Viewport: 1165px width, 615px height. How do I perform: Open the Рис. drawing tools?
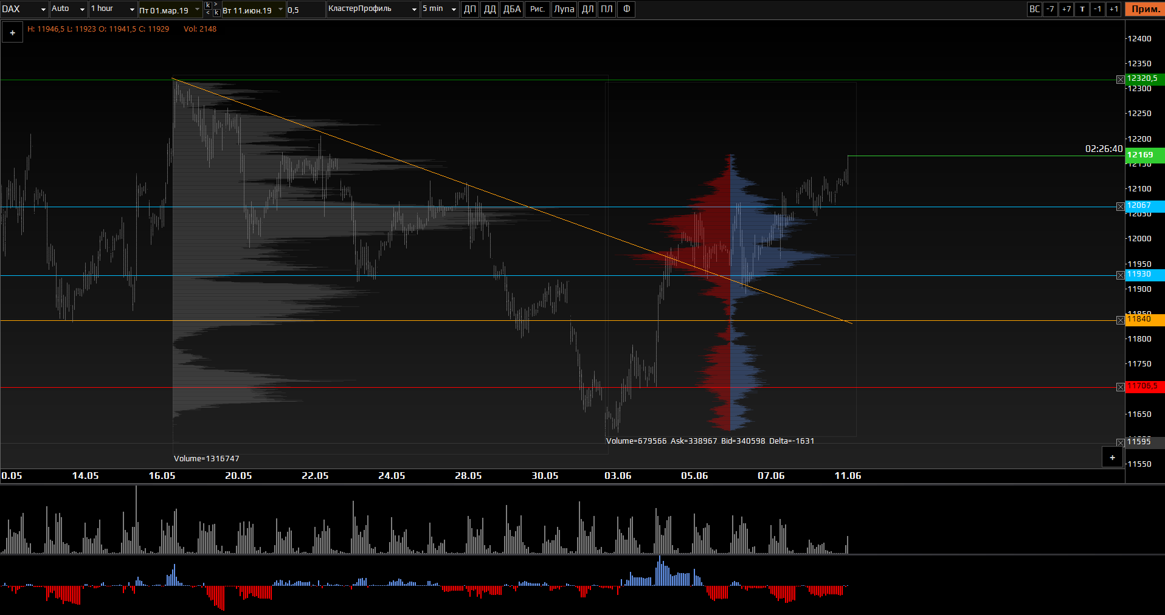coord(538,9)
